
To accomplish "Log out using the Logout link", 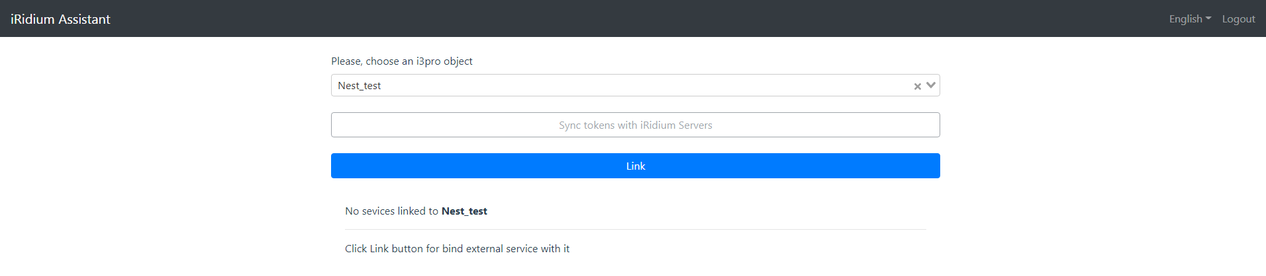I will click(x=1238, y=19).
